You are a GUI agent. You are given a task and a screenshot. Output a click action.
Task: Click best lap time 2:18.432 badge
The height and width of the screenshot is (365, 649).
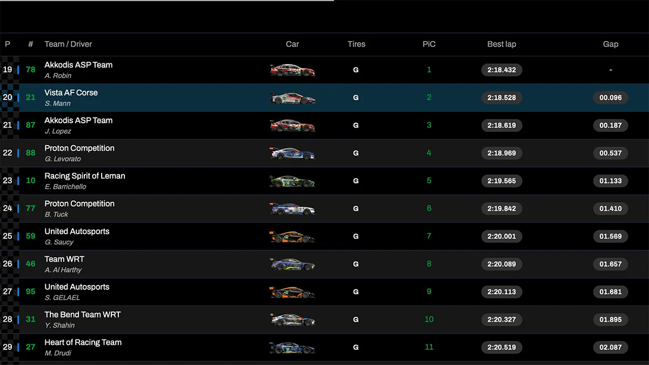(501, 70)
